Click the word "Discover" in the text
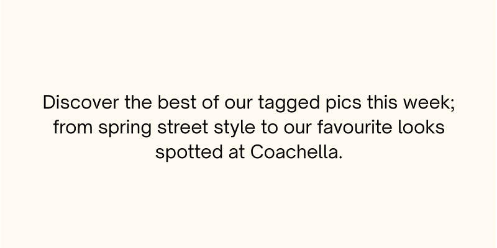Screen dimensions: 497x248 coord(81,102)
